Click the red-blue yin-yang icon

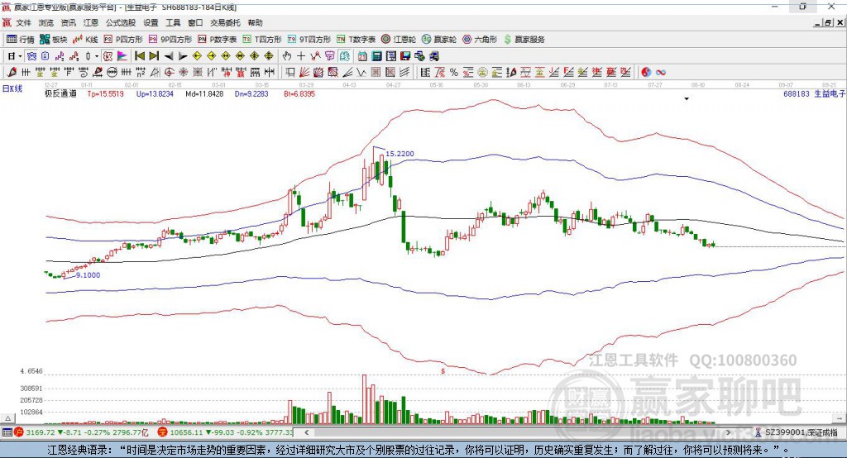coord(646,72)
